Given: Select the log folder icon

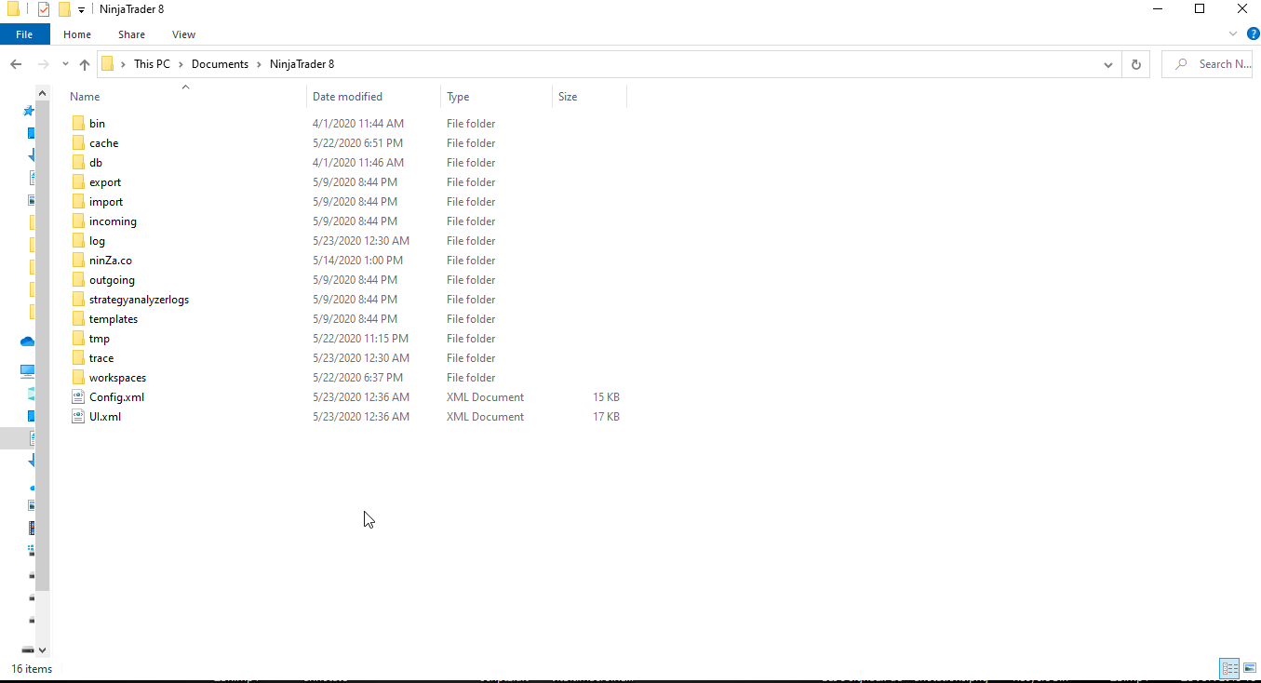Looking at the screenshot, I should coord(78,241).
